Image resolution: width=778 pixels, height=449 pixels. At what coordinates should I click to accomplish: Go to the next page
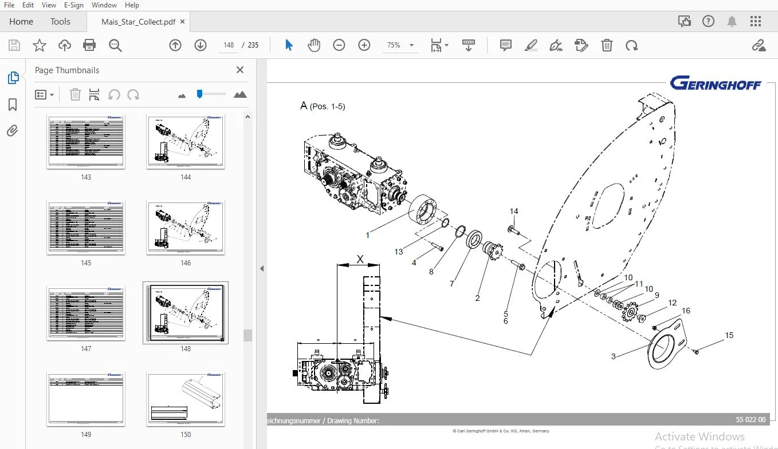(201, 45)
